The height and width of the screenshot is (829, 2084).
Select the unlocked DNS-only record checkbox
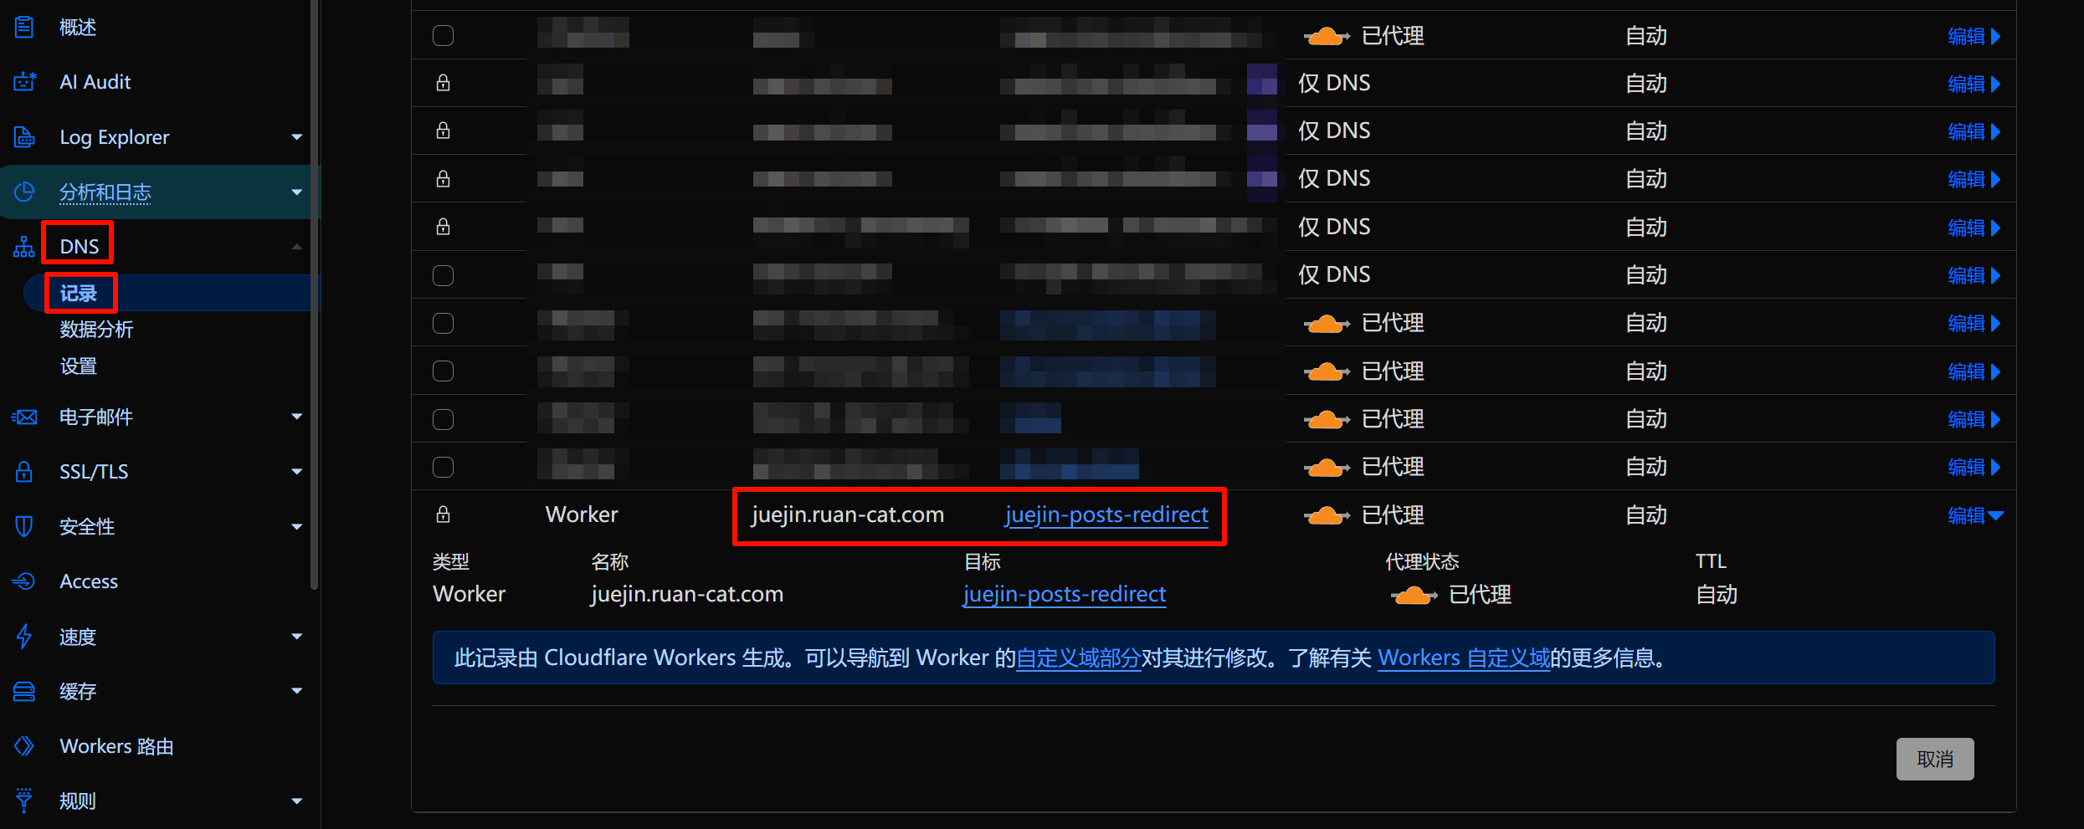(443, 275)
